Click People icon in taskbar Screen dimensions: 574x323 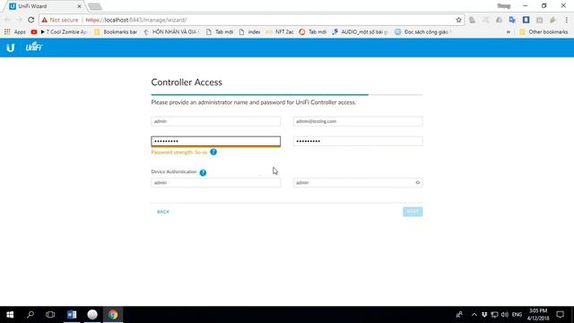coord(459,315)
